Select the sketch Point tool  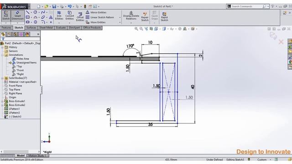[x=51, y=22]
